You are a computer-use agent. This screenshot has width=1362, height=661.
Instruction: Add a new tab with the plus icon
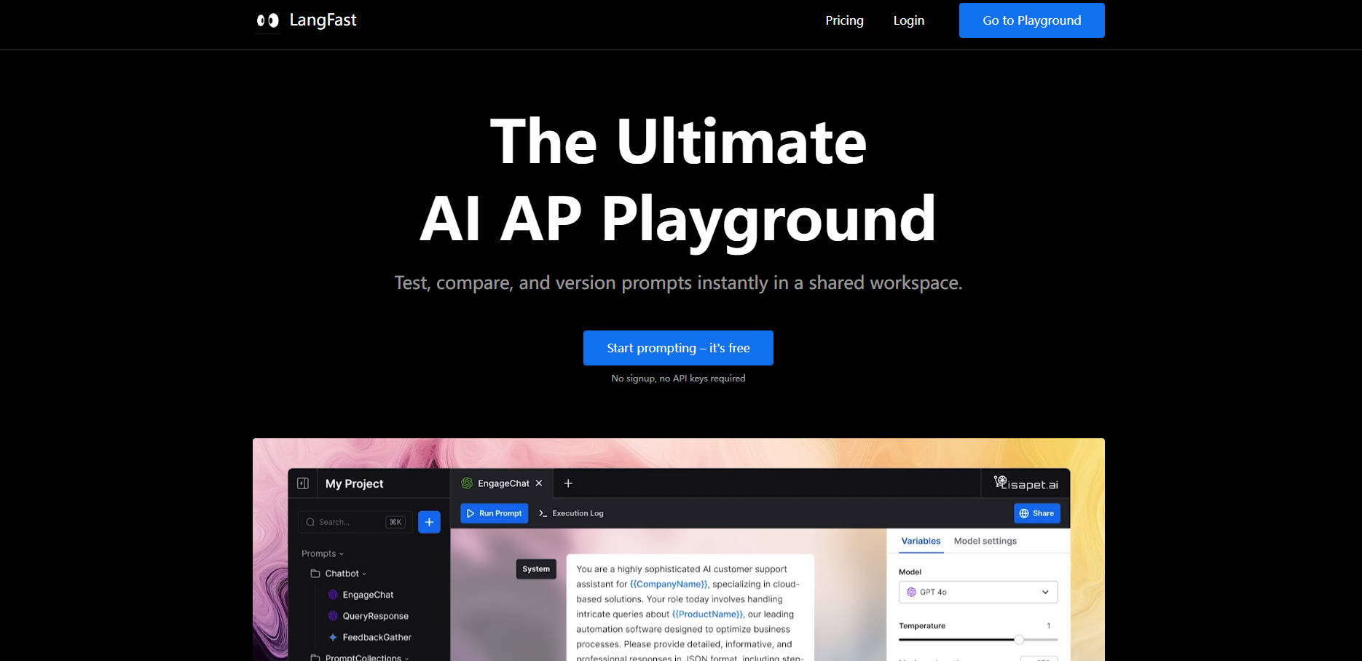(568, 483)
